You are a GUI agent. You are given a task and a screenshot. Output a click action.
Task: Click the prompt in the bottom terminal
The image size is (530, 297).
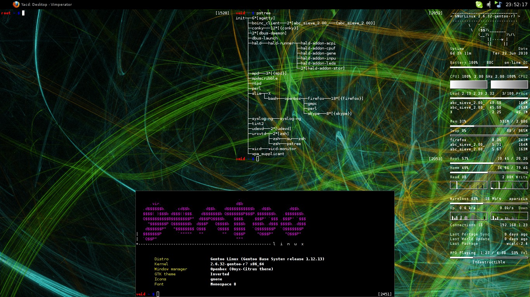coord(158,294)
